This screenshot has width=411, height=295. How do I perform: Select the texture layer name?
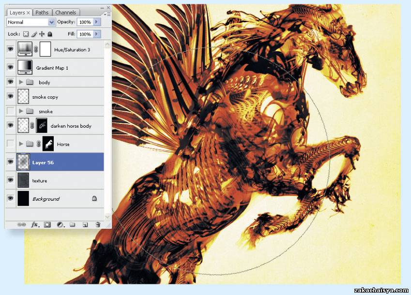point(40,180)
